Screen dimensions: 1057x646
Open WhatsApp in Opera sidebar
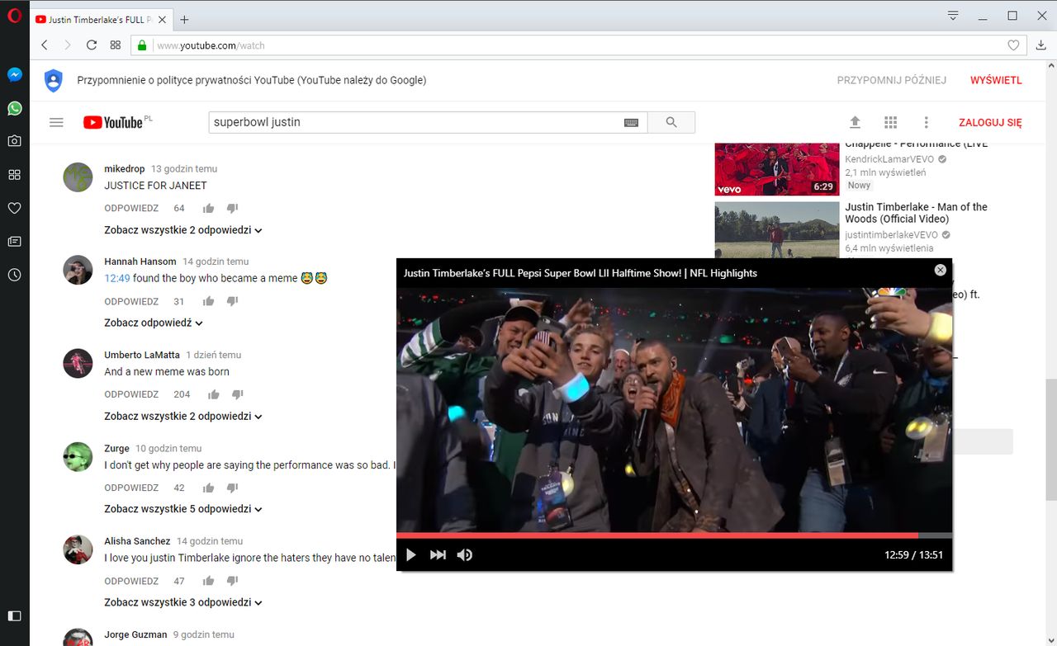(14, 108)
